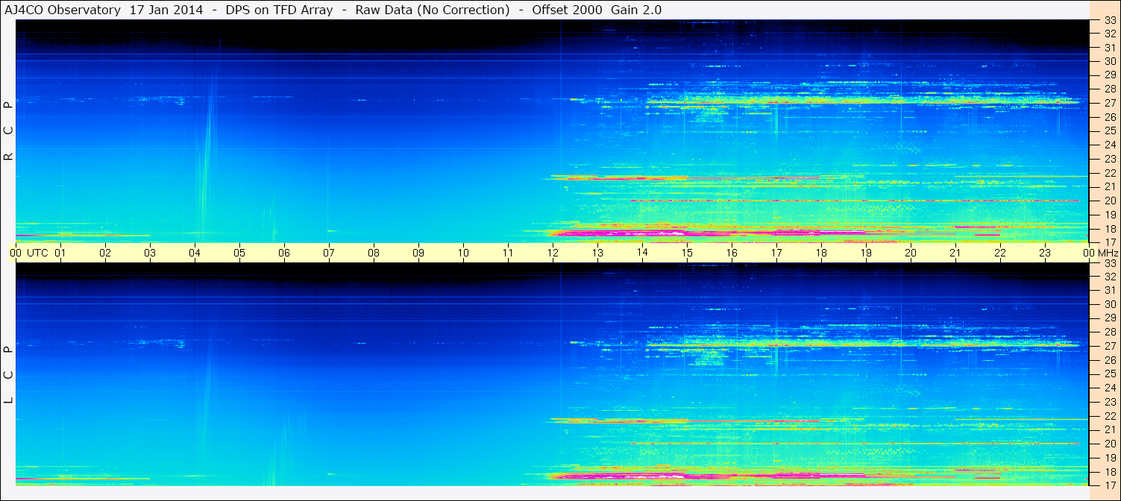Select the 00 UTC start label on the time axis
This screenshot has width=1121, height=501.
(x=30, y=253)
